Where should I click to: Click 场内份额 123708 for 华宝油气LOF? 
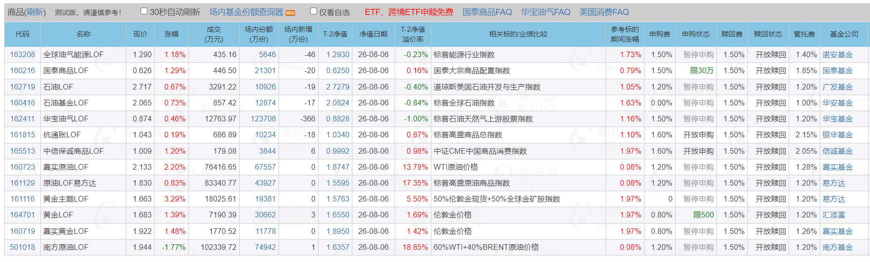point(263,119)
